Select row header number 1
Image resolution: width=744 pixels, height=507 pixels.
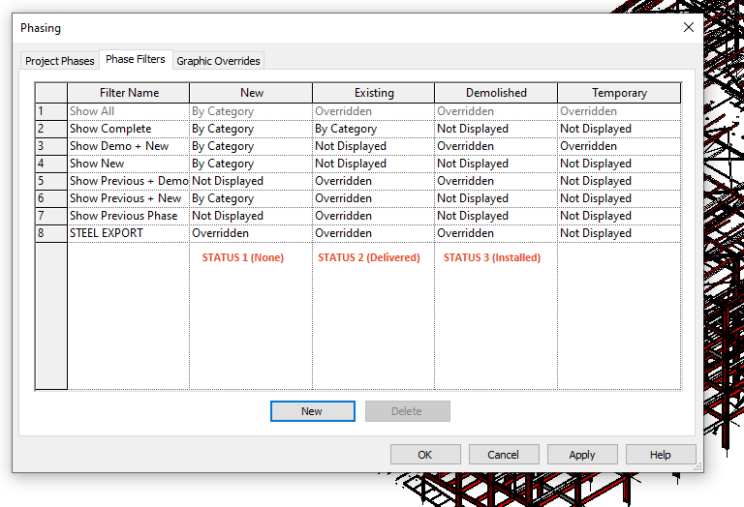[x=51, y=111]
